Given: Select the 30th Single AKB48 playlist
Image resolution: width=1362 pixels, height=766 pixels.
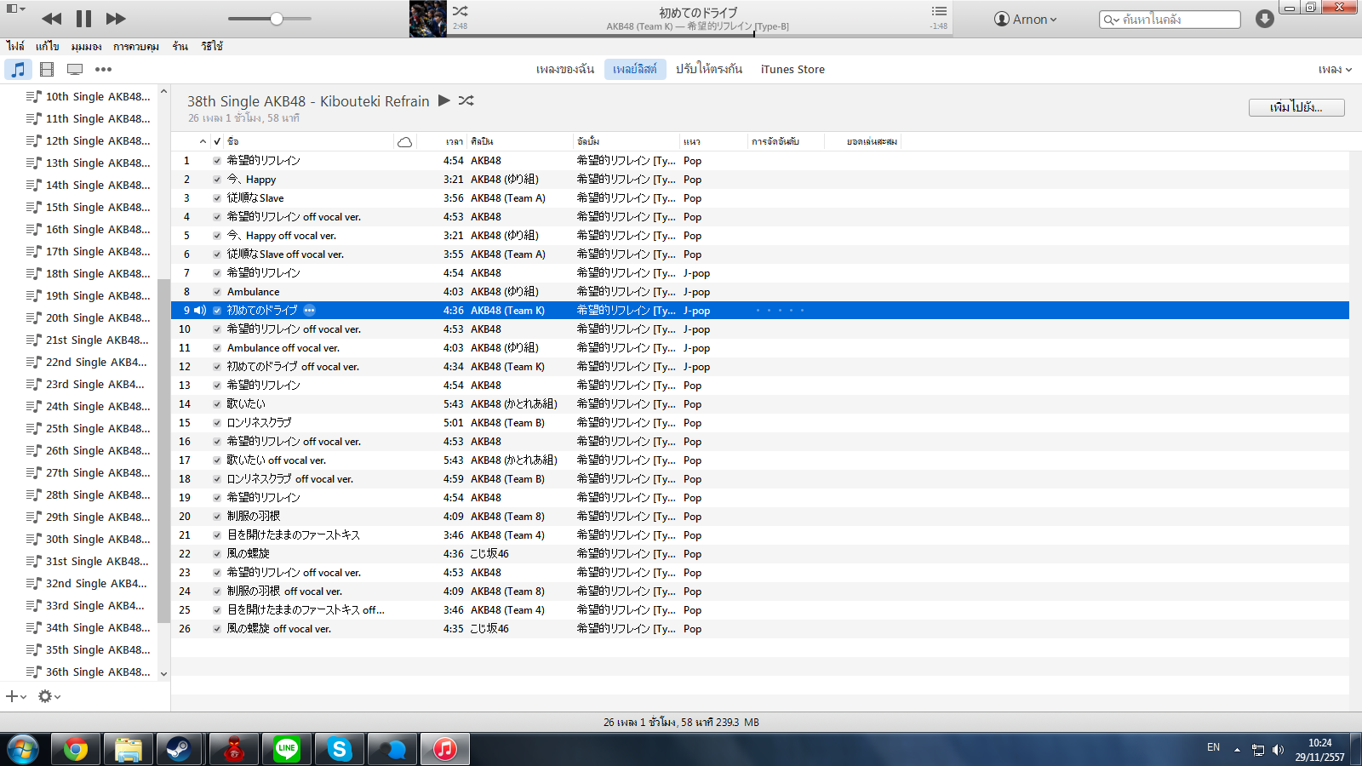Looking at the screenshot, I should pyautogui.click(x=89, y=539).
